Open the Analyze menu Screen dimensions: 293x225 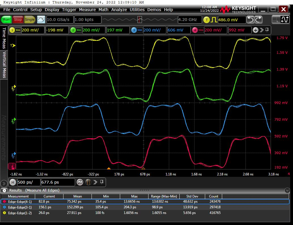pyautogui.click(x=119, y=10)
